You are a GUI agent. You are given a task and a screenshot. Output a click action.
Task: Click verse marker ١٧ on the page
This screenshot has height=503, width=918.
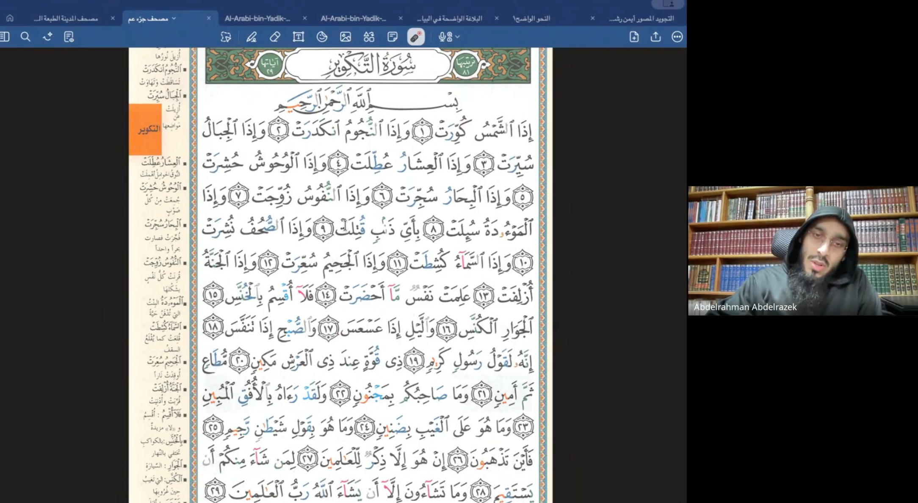(328, 328)
